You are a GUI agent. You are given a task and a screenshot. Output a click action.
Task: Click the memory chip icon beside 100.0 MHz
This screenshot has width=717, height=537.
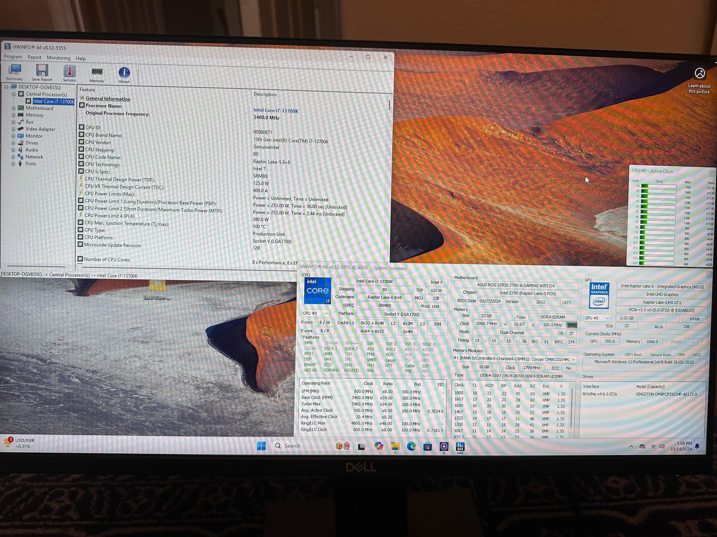click(x=571, y=325)
